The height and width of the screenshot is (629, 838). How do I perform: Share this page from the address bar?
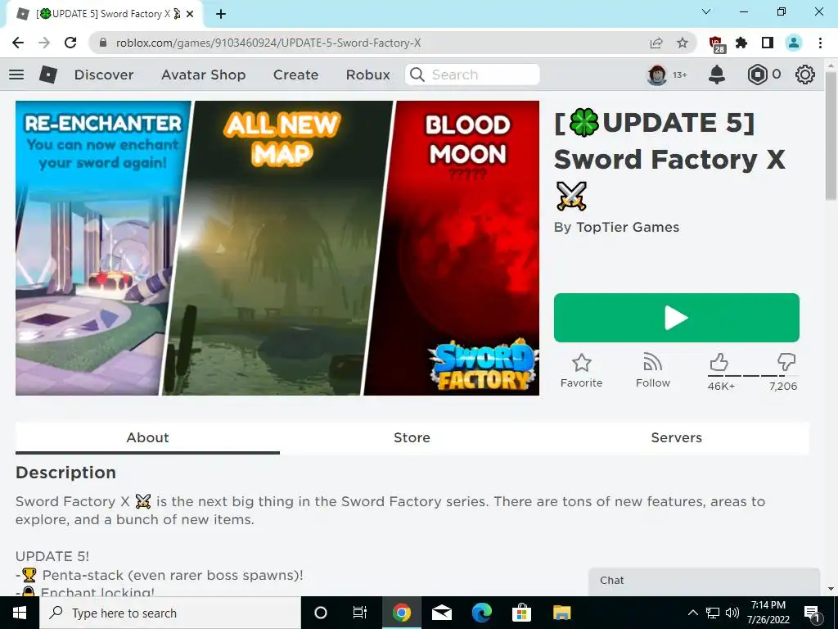click(x=656, y=43)
